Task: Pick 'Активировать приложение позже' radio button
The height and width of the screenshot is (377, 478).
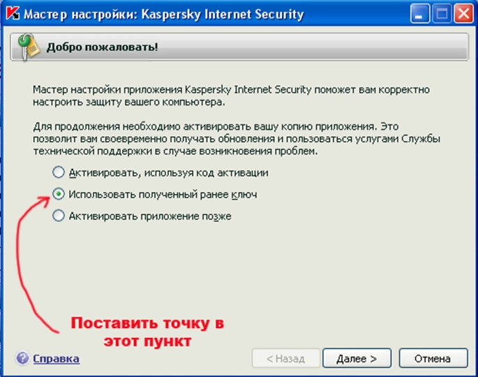Action: (x=59, y=216)
